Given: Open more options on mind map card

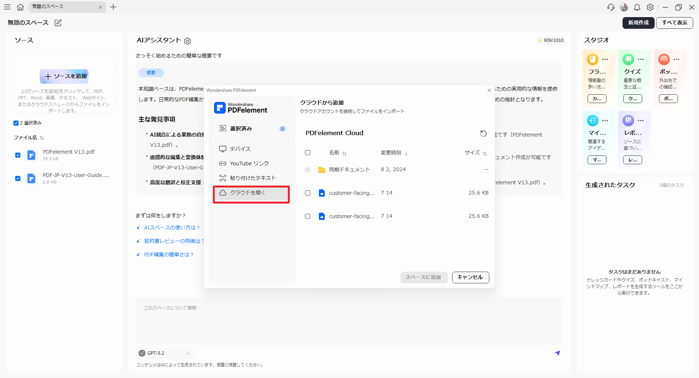Looking at the screenshot, I should coord(605,121).
